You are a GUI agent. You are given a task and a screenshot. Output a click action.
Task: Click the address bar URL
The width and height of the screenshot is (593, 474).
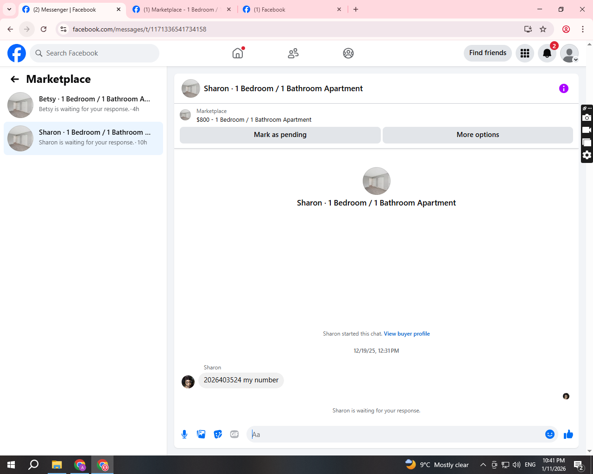point(139,29)
